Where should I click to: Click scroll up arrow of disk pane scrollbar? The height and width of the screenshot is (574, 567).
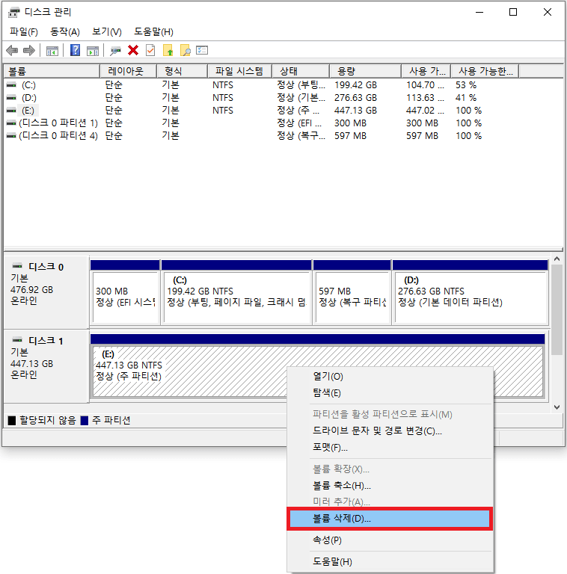pos(557,259)
